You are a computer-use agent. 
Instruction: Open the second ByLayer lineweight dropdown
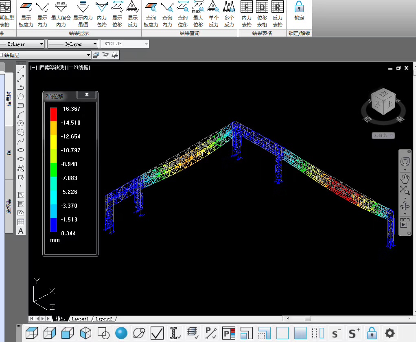point(95,44)
